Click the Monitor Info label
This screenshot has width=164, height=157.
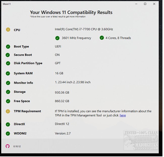click(23, 83)
